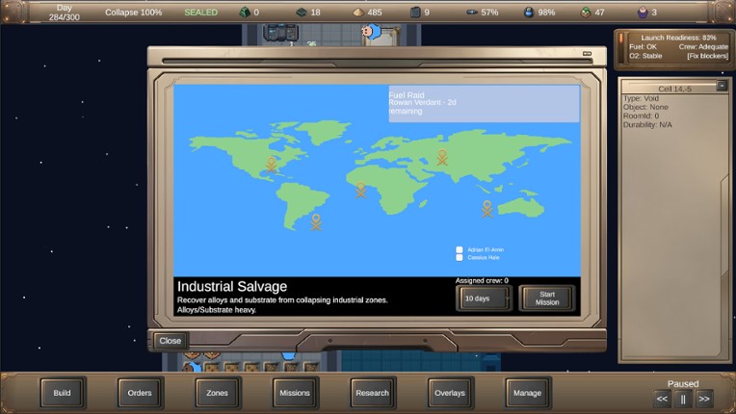Click the crew count icon in top bar

coord(644,13)
